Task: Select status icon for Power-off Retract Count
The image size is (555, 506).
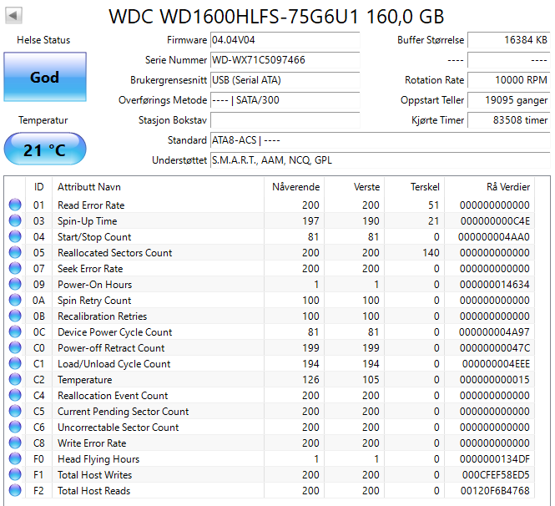Action: point(15,347)
